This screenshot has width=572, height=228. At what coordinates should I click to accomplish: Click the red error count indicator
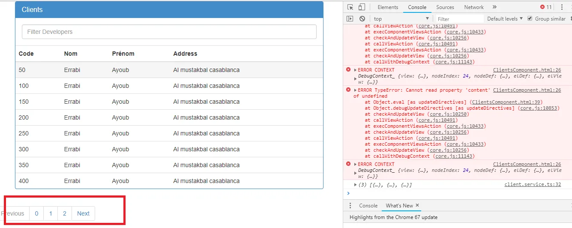tap(546, 7)
